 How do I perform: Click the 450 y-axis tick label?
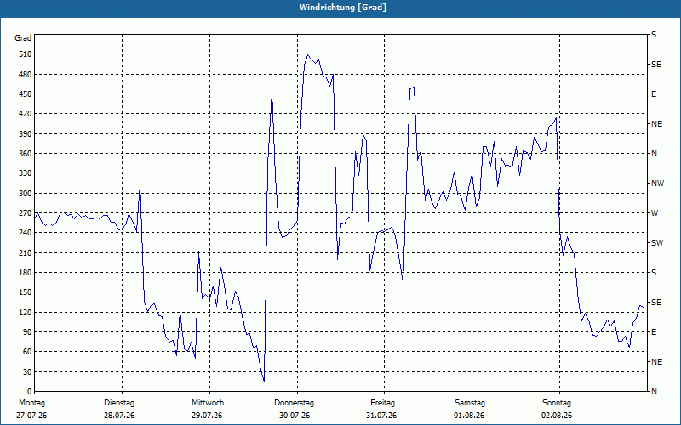coord(26,94)
